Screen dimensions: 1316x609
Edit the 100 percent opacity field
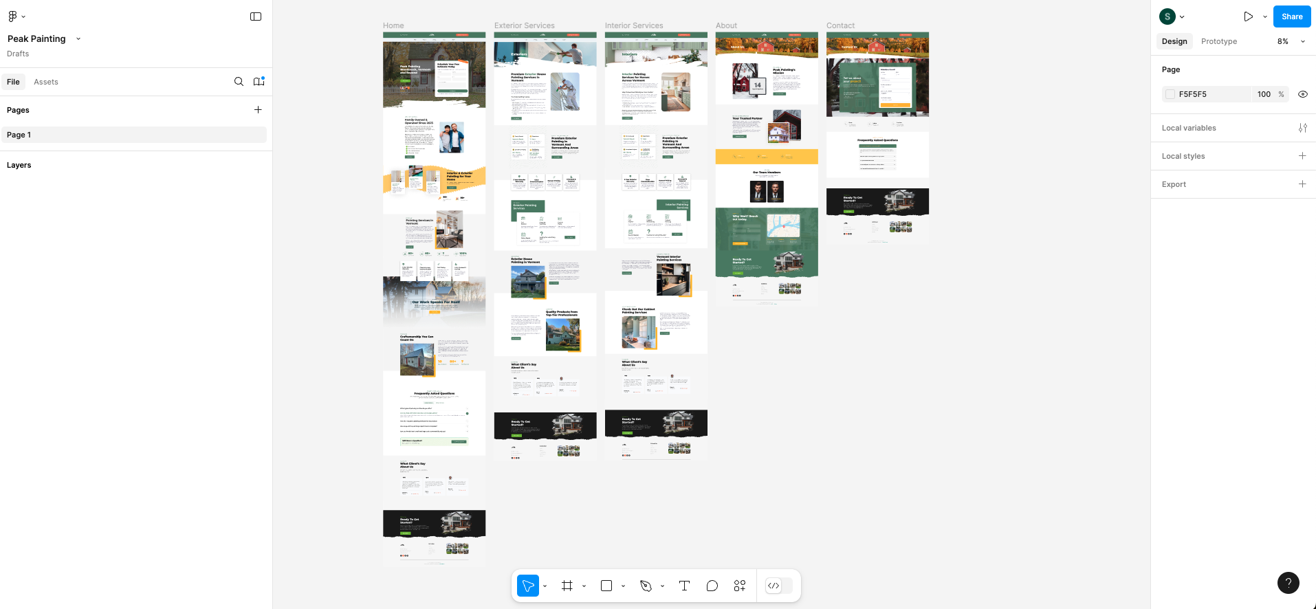point(1264,94)
